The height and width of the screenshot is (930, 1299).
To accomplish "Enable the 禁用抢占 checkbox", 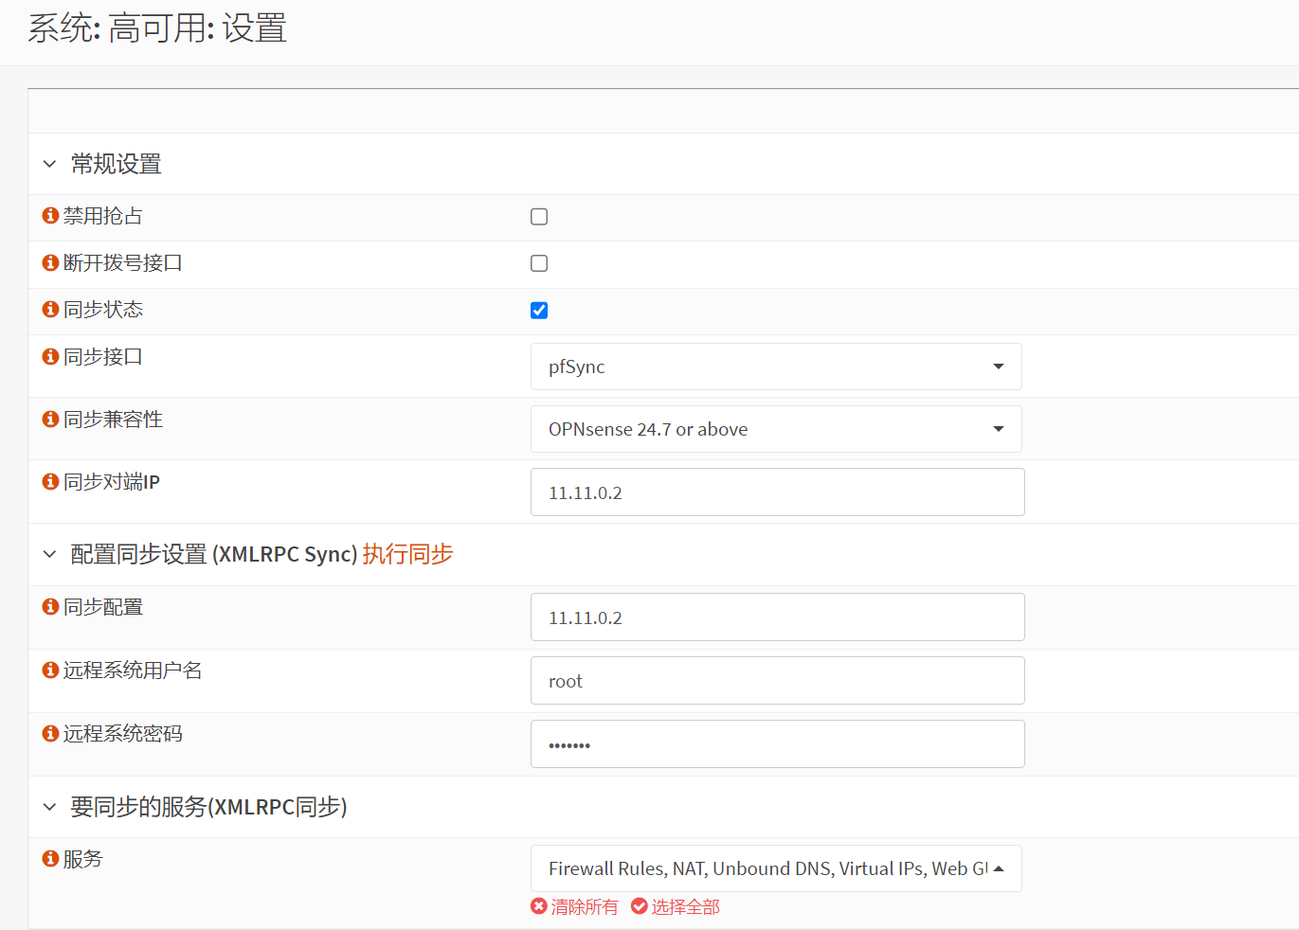I will [539, 217].
